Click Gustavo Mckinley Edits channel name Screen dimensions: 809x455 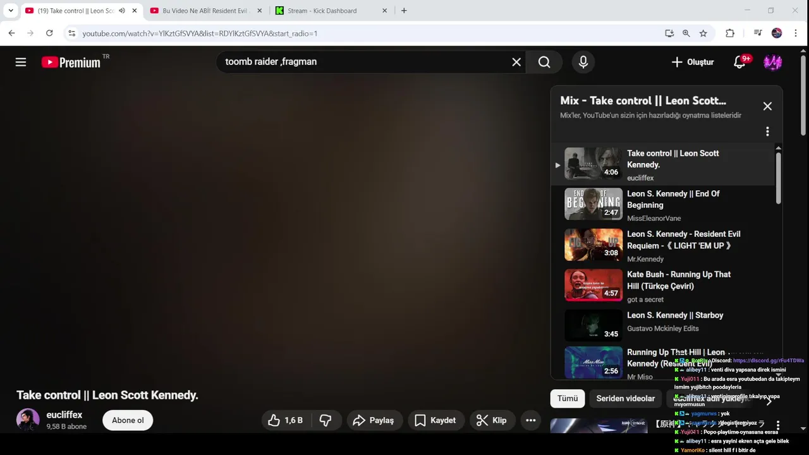coord(662,328)
